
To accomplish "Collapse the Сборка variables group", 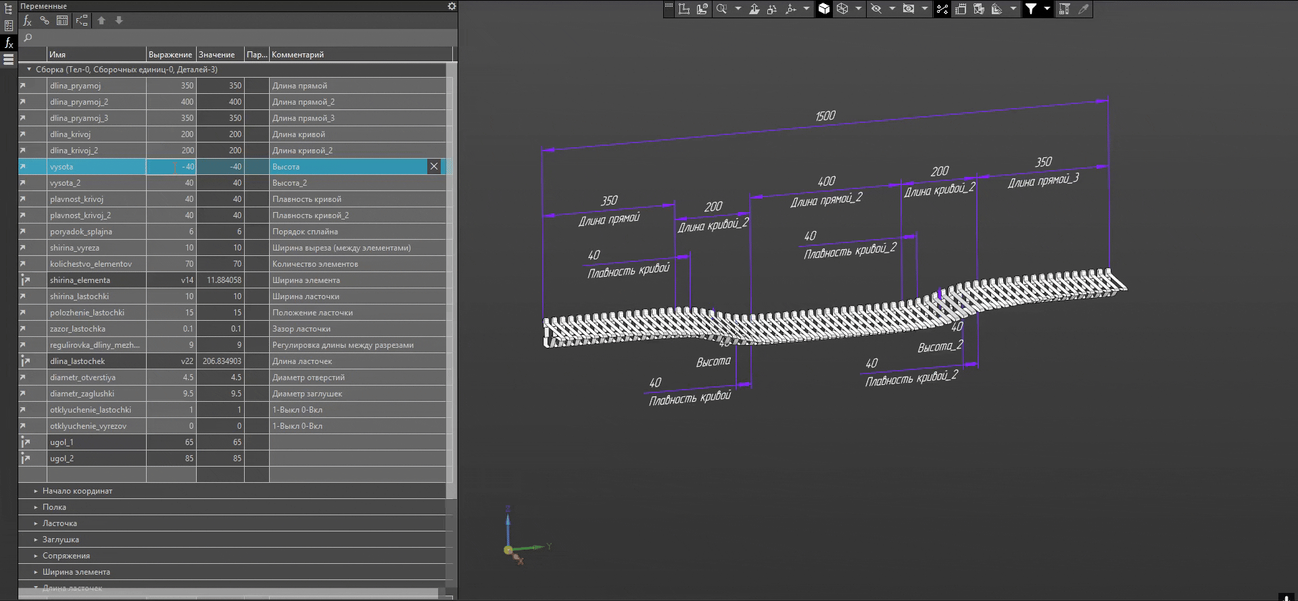I will pos(29,70).
